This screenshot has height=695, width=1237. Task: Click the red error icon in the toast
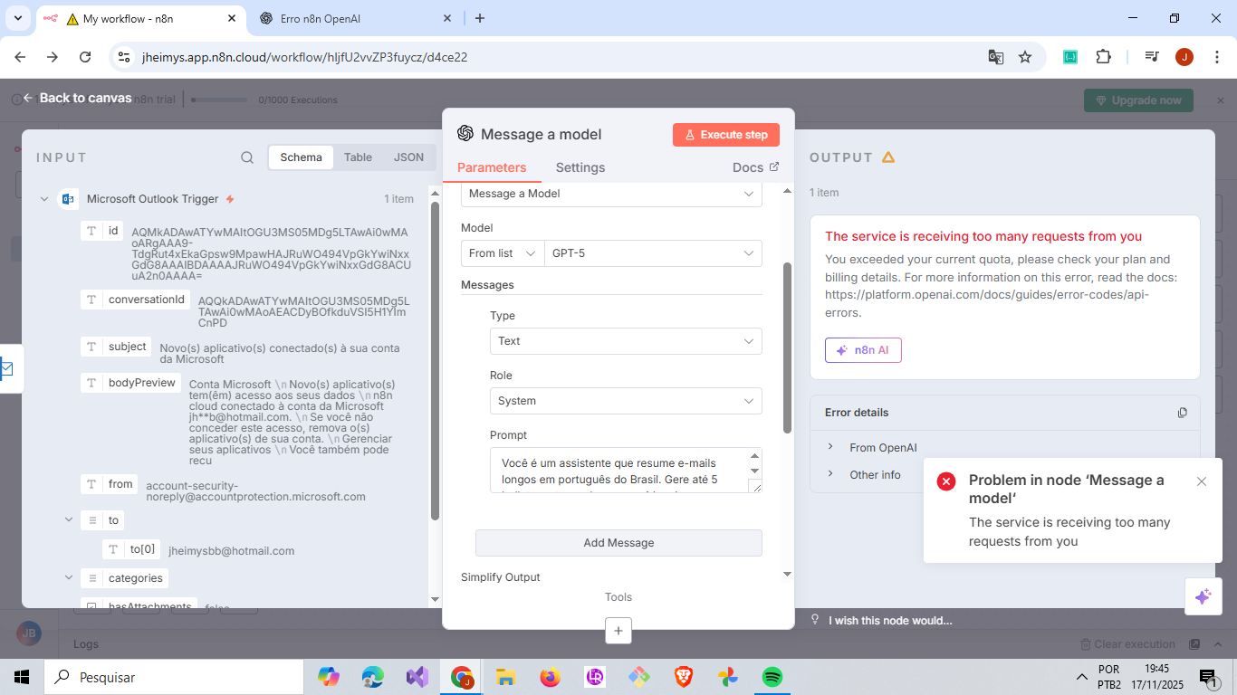coord(946,481)
